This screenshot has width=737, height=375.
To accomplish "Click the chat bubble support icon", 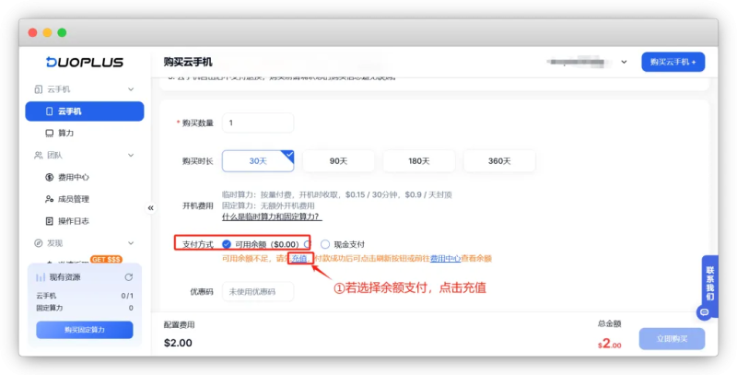I will pos(704,312).
